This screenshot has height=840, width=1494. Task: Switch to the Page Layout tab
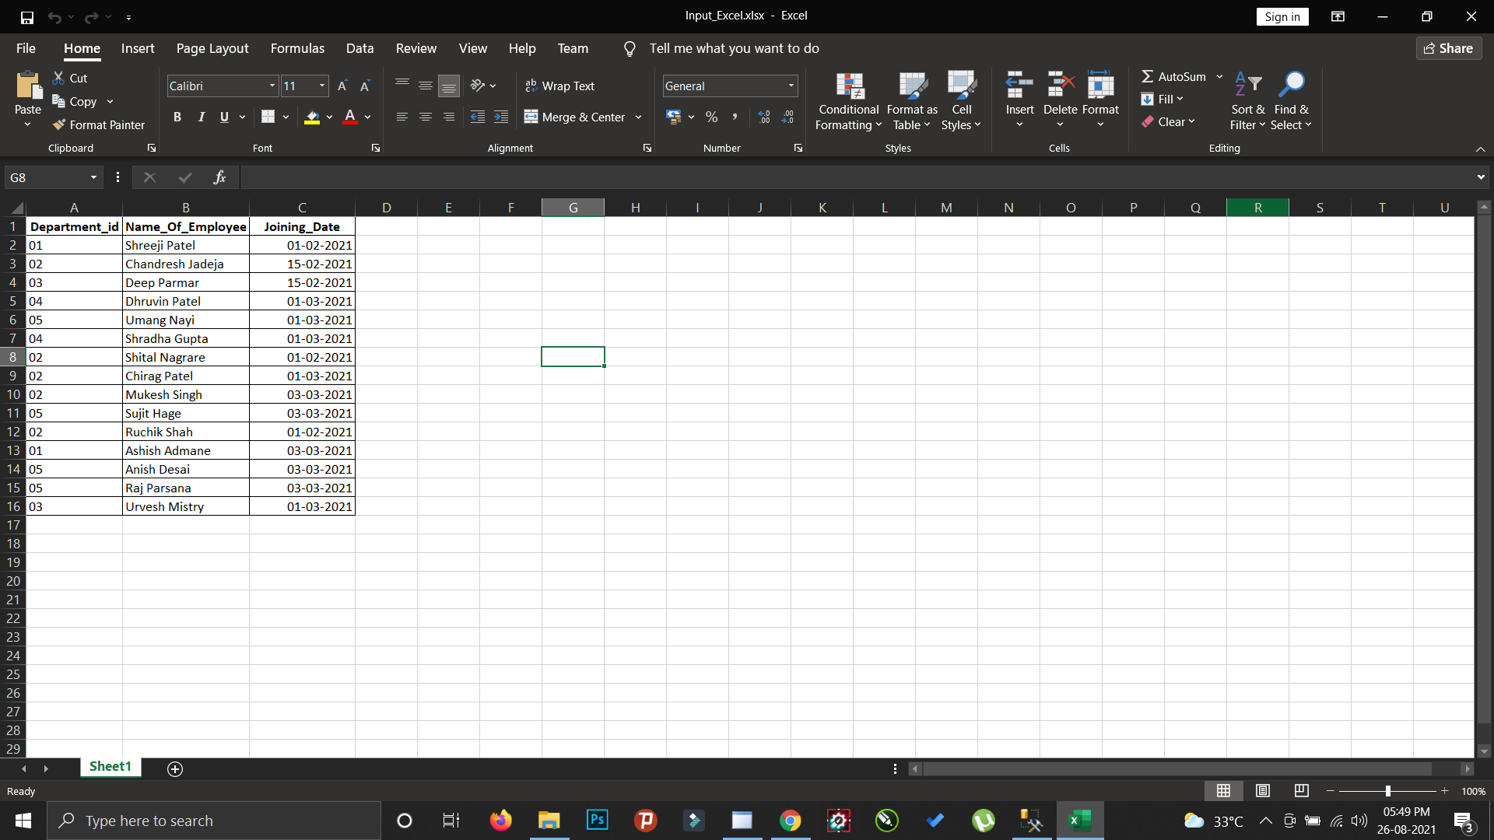212,48
